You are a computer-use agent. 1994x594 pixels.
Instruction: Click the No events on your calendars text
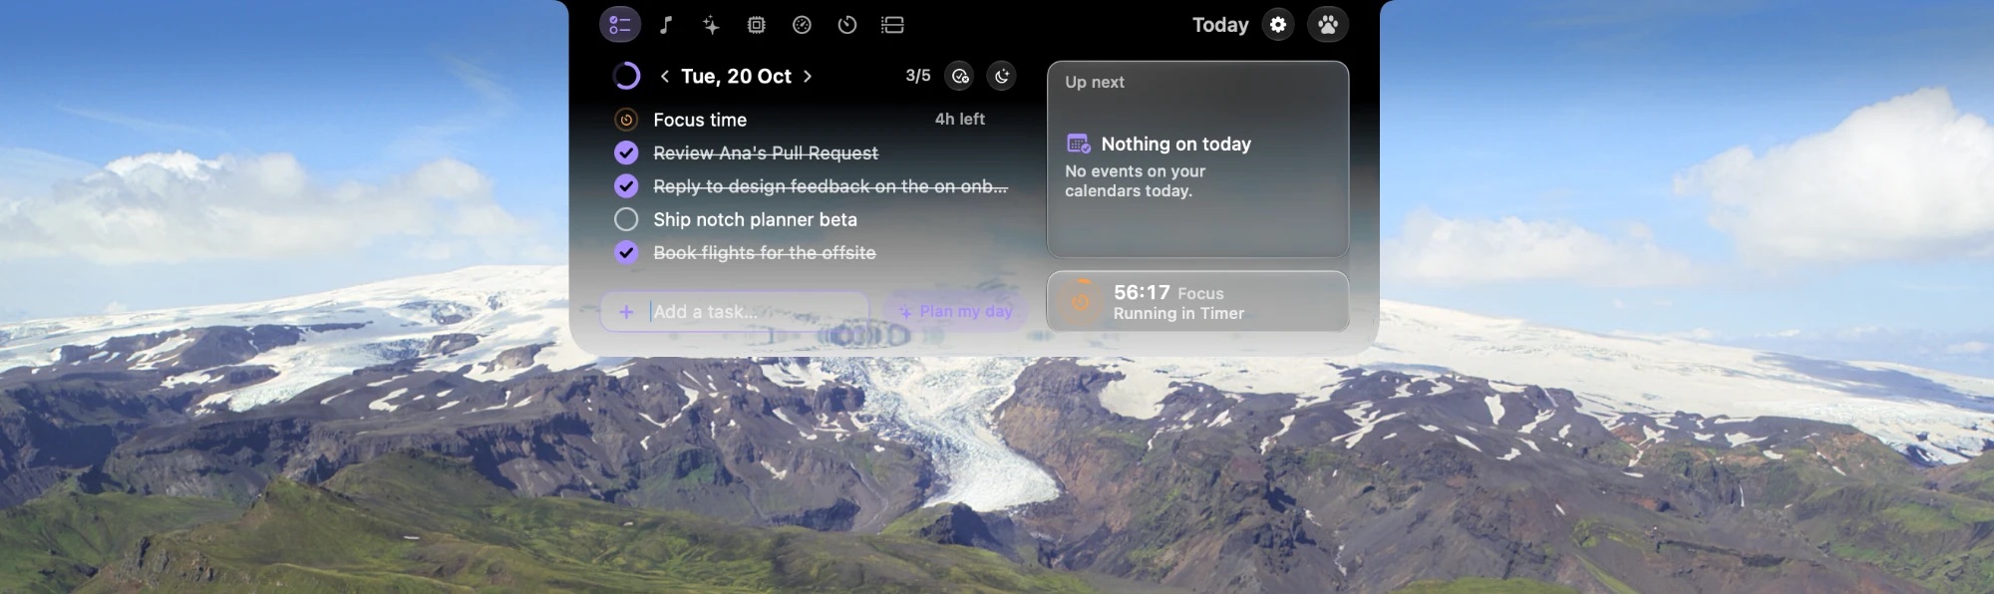pyautogui.click(x=1135, y=180)
